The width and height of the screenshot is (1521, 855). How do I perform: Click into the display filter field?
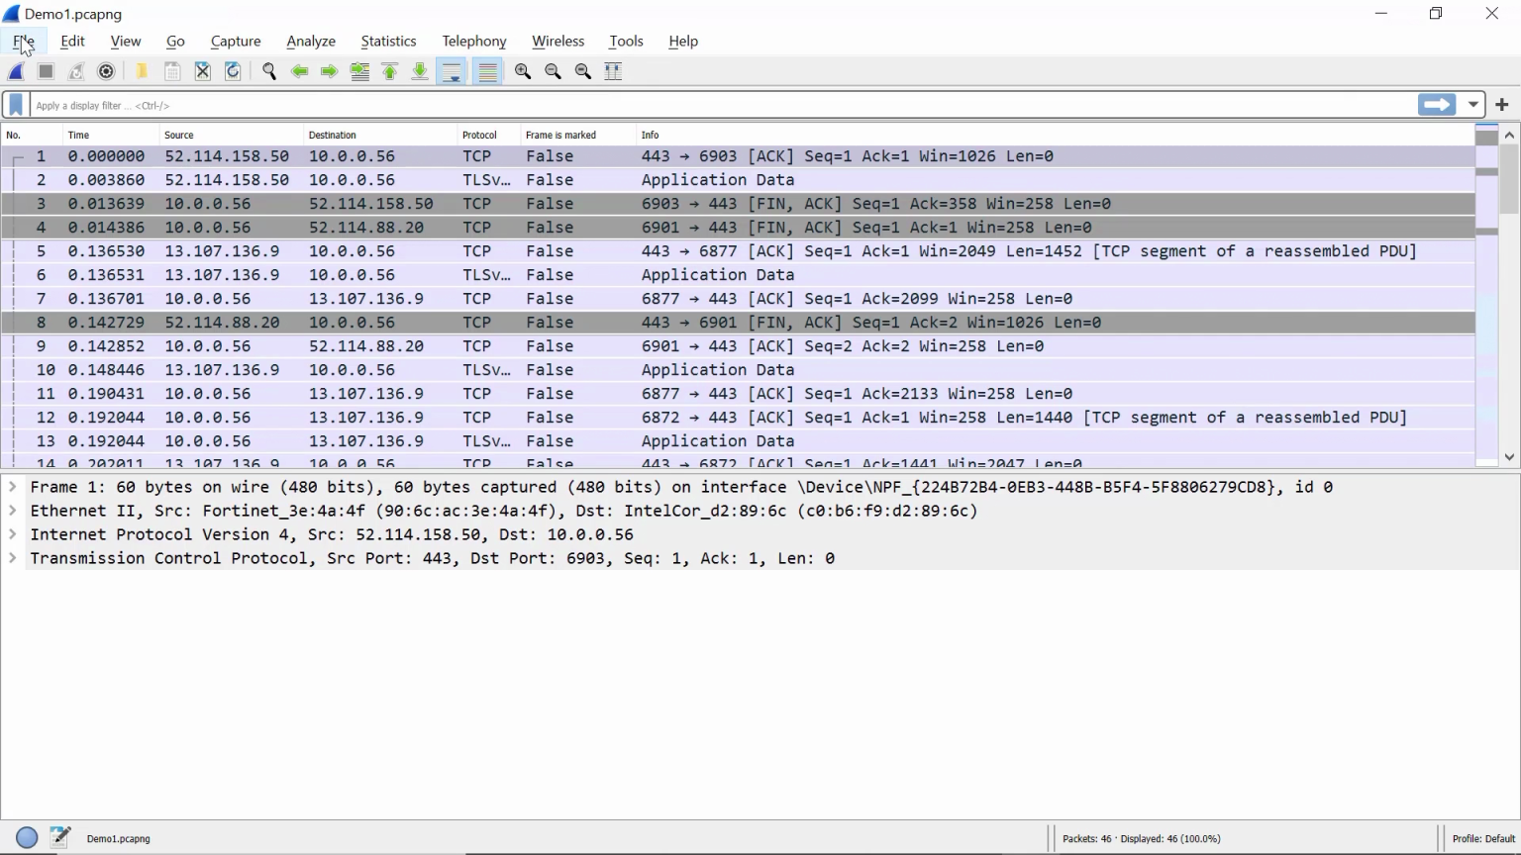tap(693, 105)
